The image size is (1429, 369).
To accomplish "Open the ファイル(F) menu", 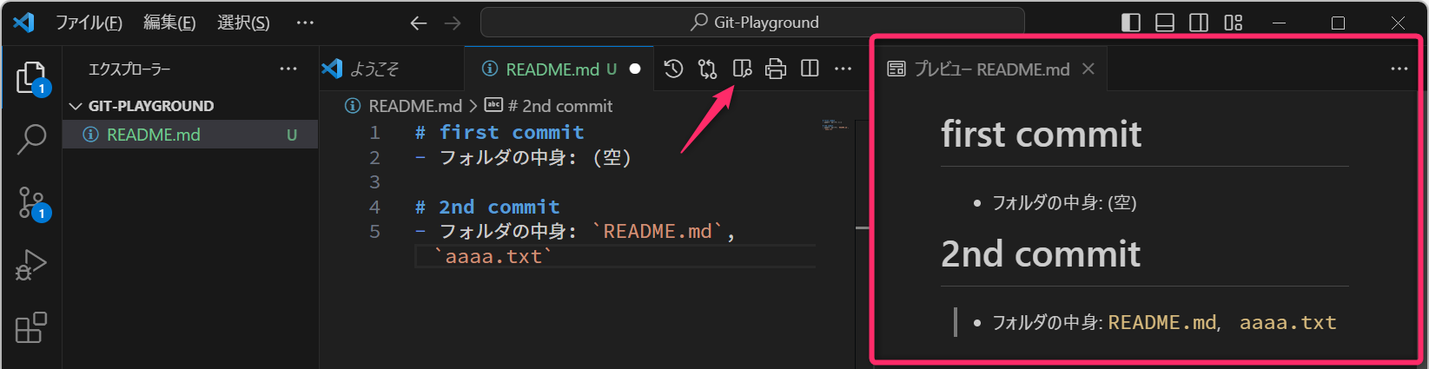I will [x=89, y=23].
